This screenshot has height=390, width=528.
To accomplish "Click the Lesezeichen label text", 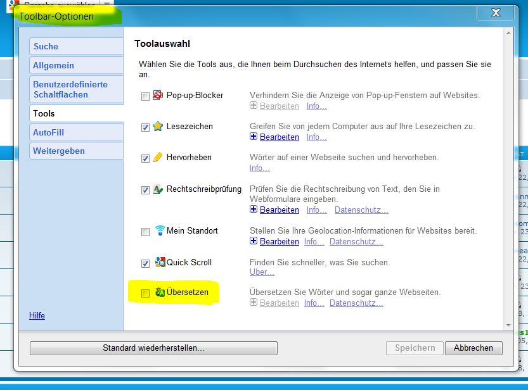I will (190, 127).
